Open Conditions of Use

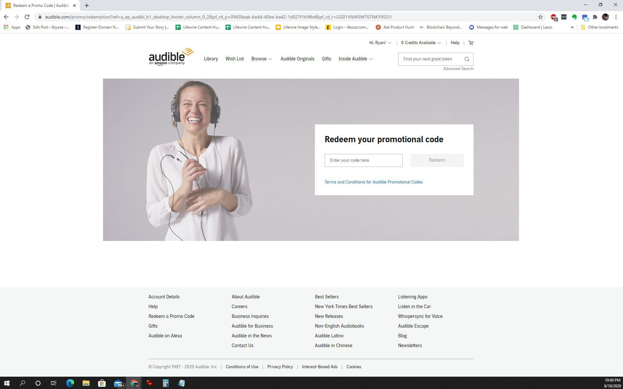coord(242,367)
